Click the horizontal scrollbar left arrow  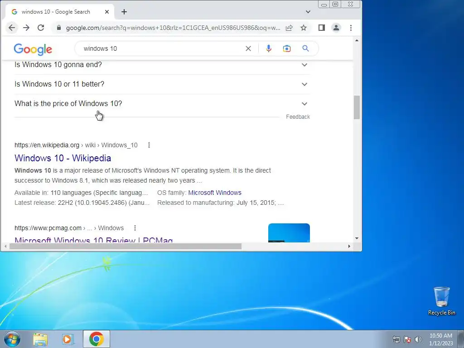point(5,246)
